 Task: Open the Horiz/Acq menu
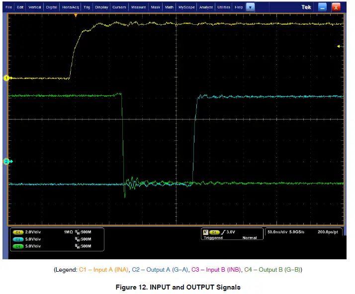tap(70, 7)
